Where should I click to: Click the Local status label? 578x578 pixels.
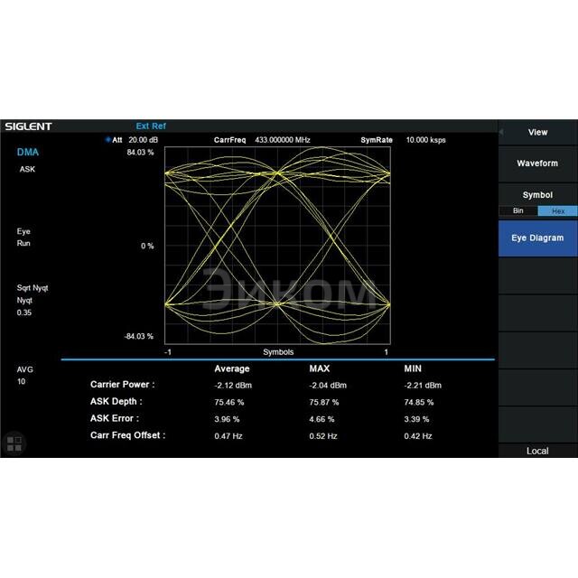tap(537, 451)
